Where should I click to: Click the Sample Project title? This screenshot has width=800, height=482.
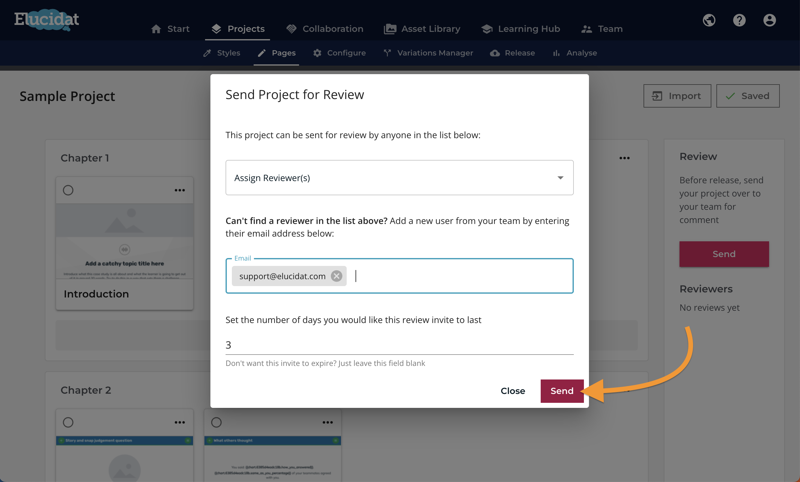tap(67, 97)
